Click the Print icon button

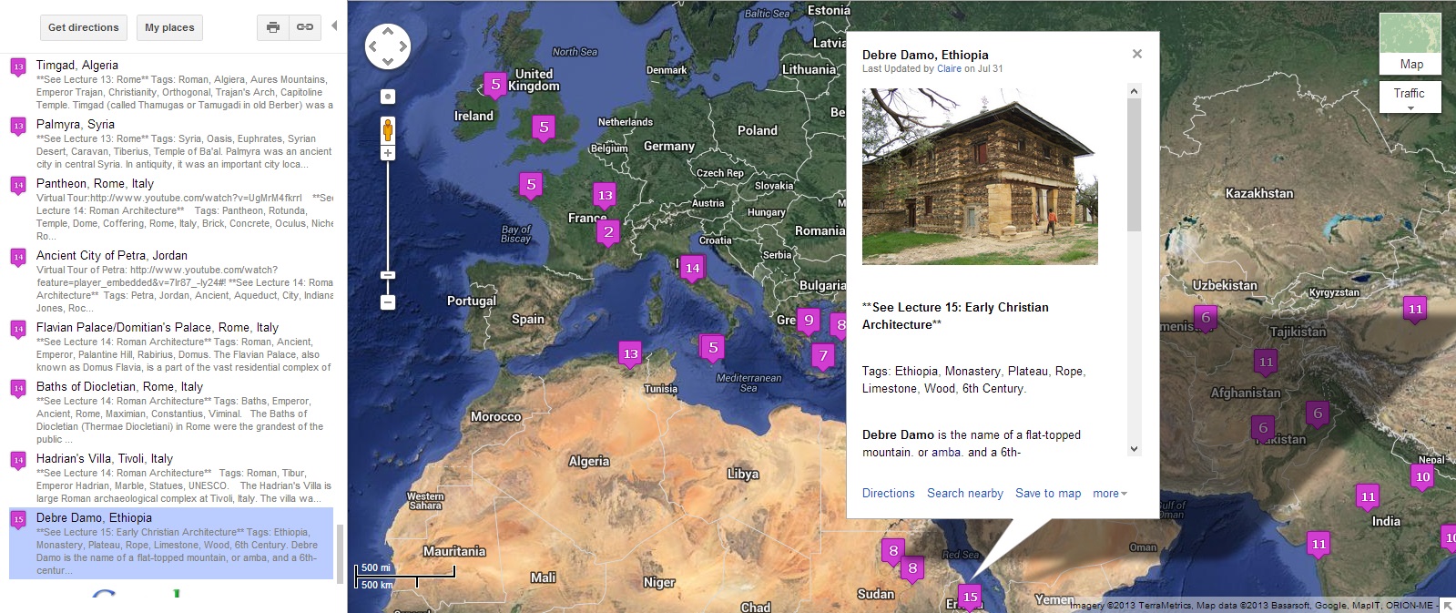coord(272,27)
